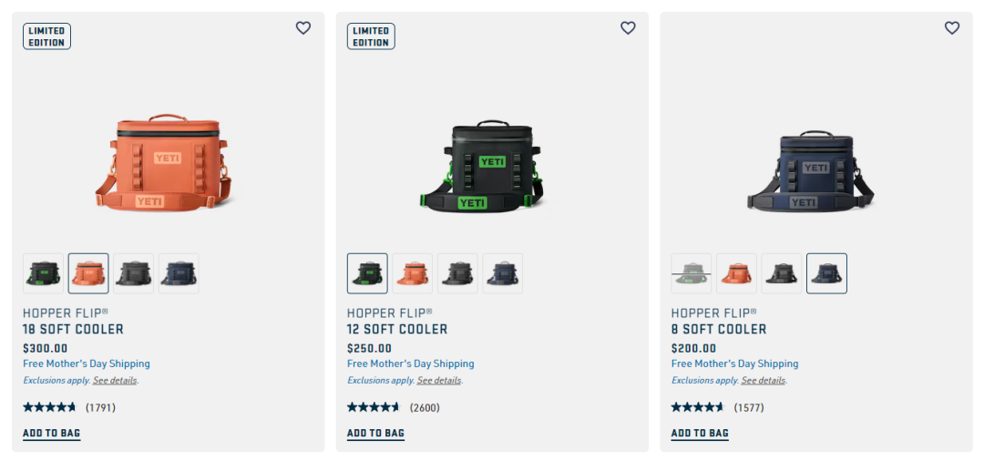984x461 pixels.
Task: Select black-green swatch for Hopper Flip 18
Action: click(x=44, y=273)
